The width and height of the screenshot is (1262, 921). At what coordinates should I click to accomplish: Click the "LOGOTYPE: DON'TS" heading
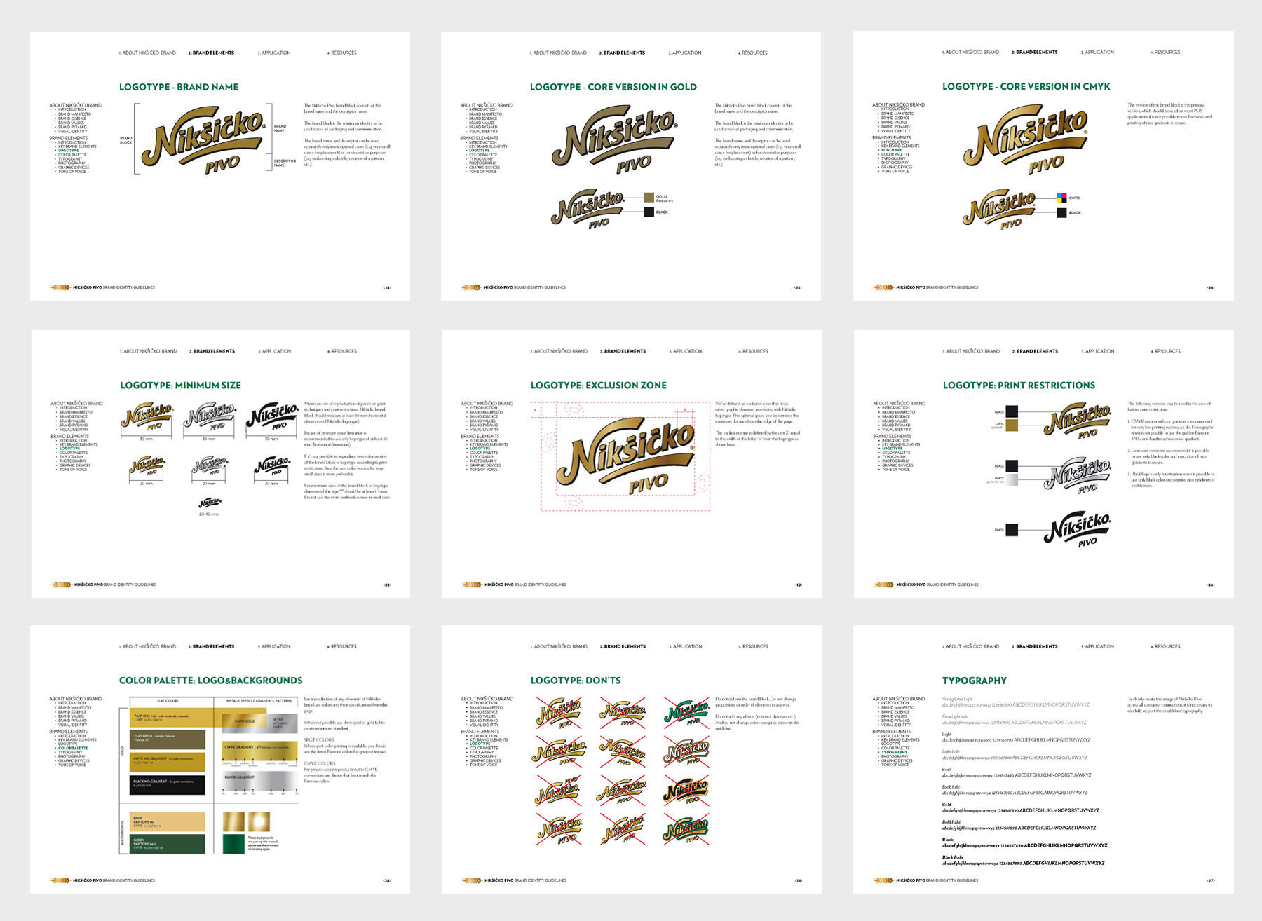pyautogui.click(x=576, y=681)
